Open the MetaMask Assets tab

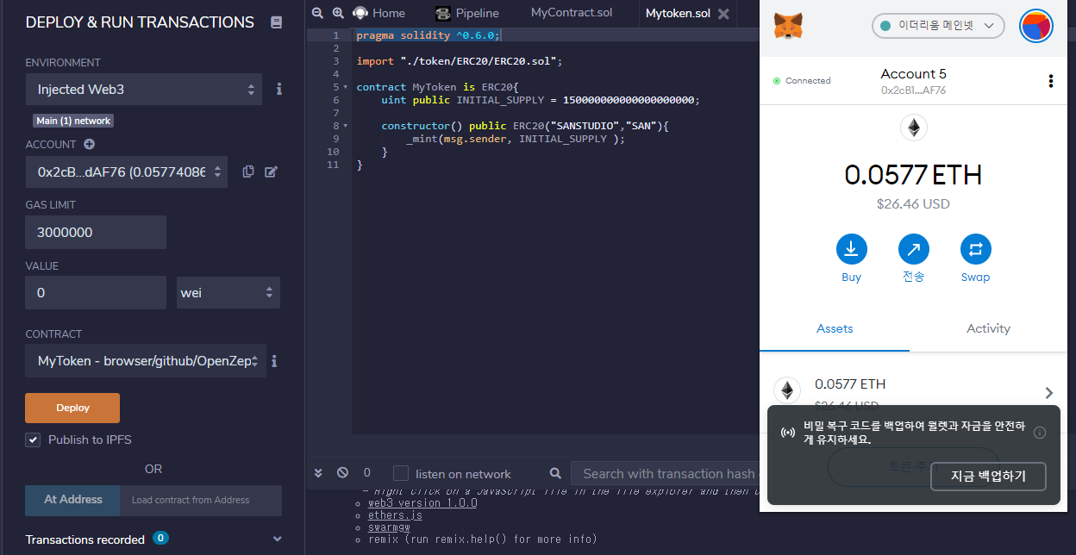click(835, 328)
